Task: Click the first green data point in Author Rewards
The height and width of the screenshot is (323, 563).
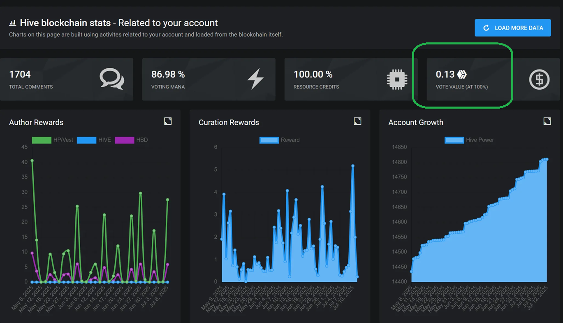Action: point(32,161)
